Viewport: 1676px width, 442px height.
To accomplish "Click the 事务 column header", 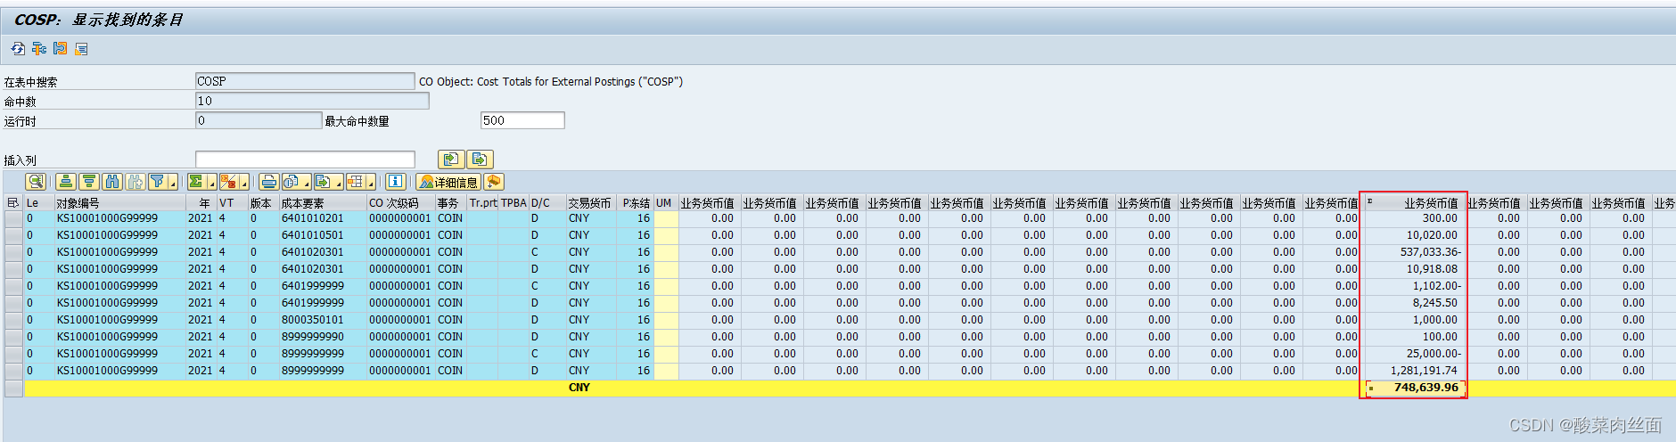I will coord(450,203).
